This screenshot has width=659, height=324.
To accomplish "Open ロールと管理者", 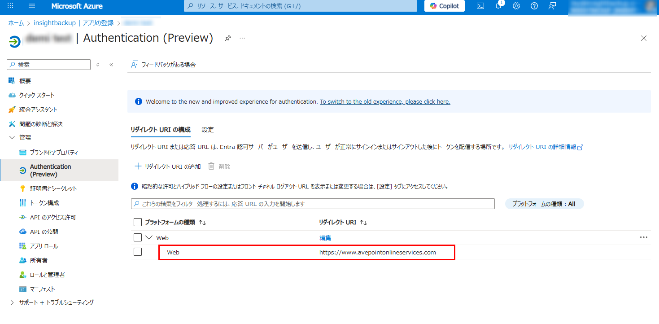I will [x=47, y=275].
